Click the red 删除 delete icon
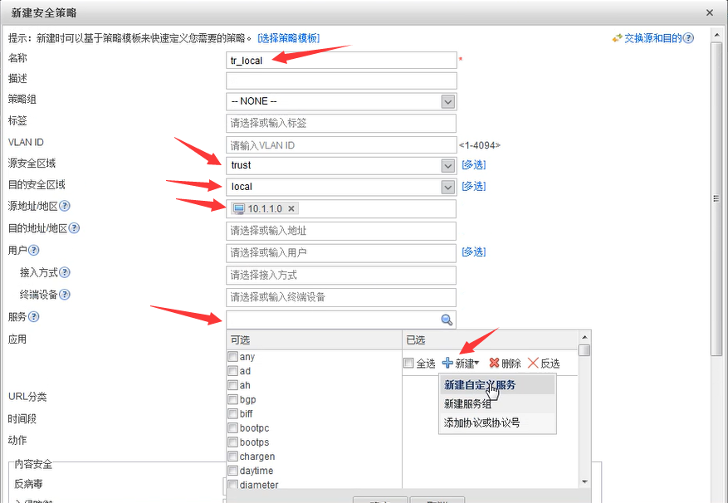Image resolution: width=728 pixels, height=503 pixels. point(494,363)
